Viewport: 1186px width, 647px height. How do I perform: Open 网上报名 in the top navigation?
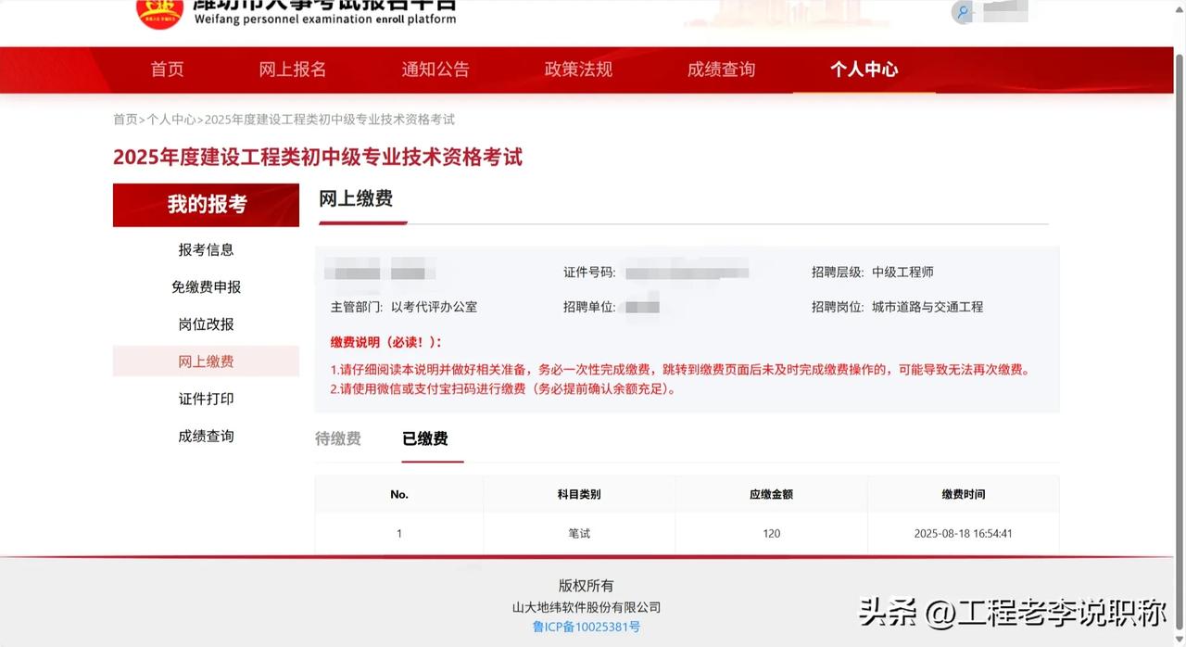coord(293,70)
